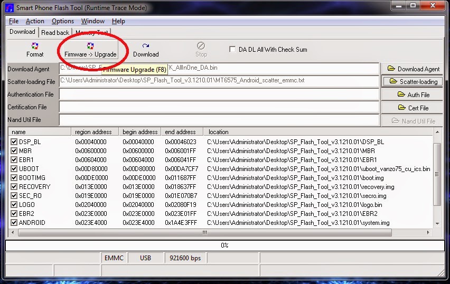Sort by the name column header

(40, 132)
